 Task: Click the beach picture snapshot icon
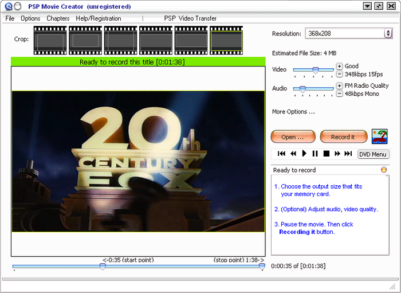point(379,136)
